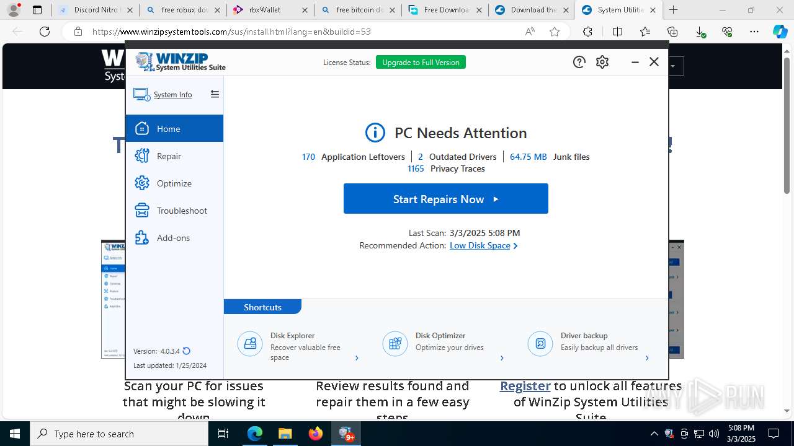Image resolution: width=794 pixels, height=446 pixels.
Task: Switch to free robux search tab
Action: coord(182,10)
